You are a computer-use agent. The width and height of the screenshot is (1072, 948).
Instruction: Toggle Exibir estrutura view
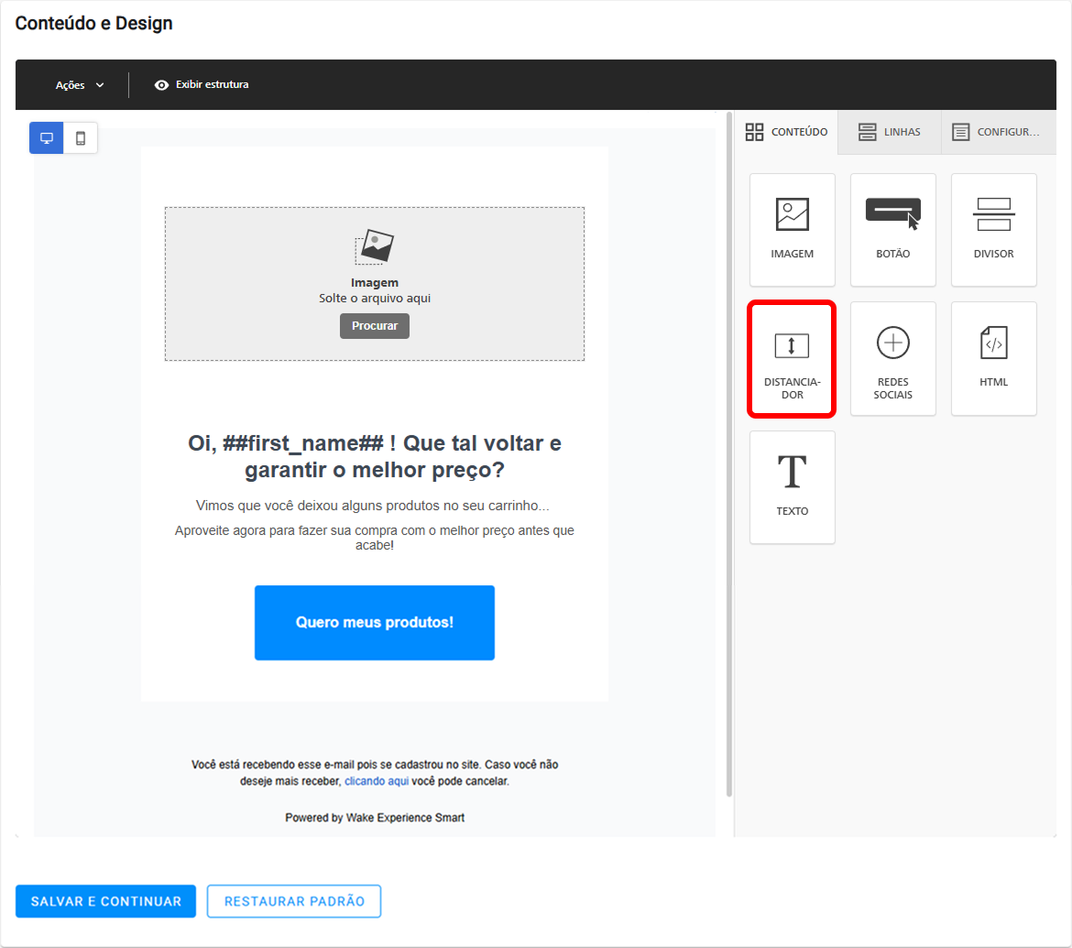pyautogui.click(x=202, y=85)
